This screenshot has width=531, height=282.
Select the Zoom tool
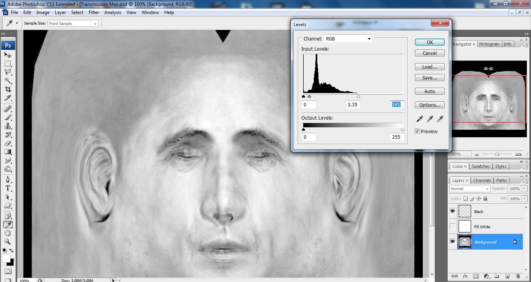click(x=8, y=241)
